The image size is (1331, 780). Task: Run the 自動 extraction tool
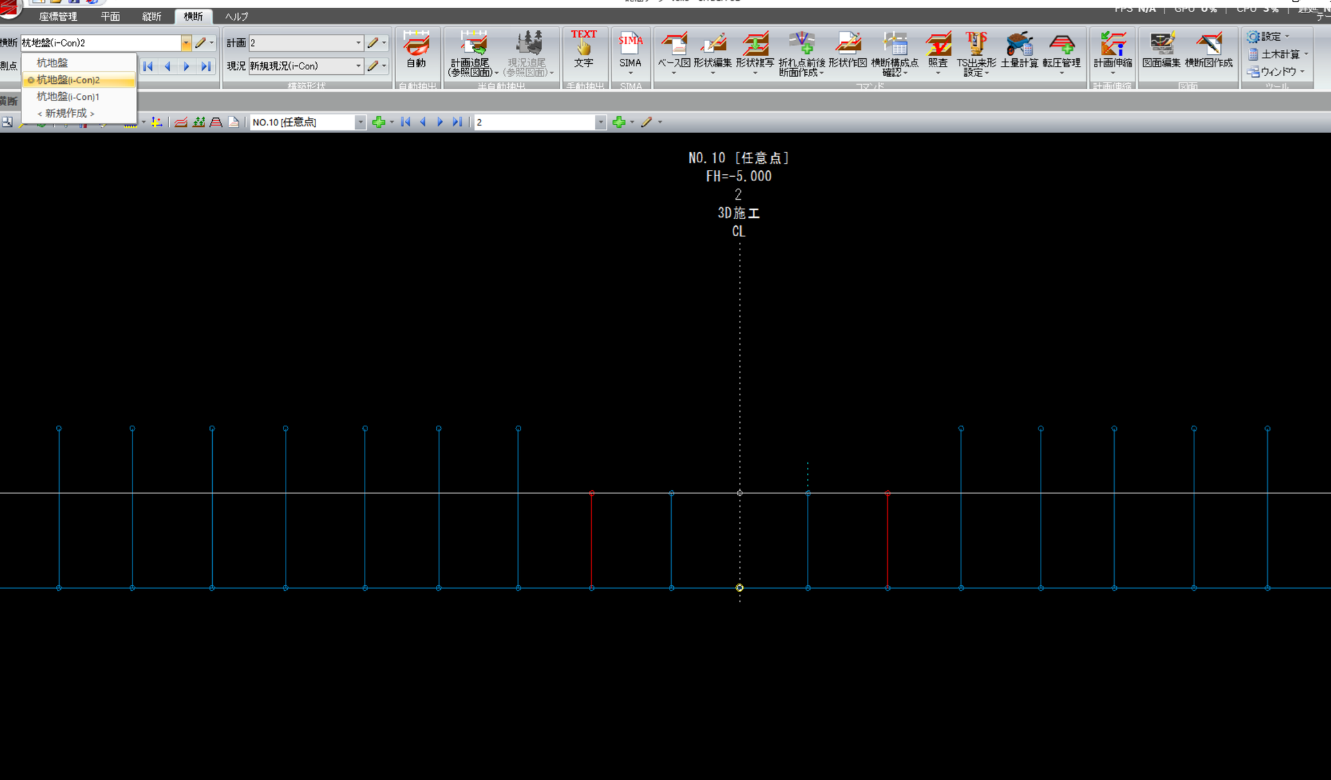pyautogui.click(x=416, y=50)
